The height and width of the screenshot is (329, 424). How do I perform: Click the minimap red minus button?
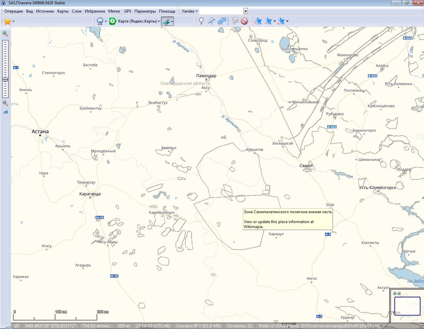(x=399, y=293)
